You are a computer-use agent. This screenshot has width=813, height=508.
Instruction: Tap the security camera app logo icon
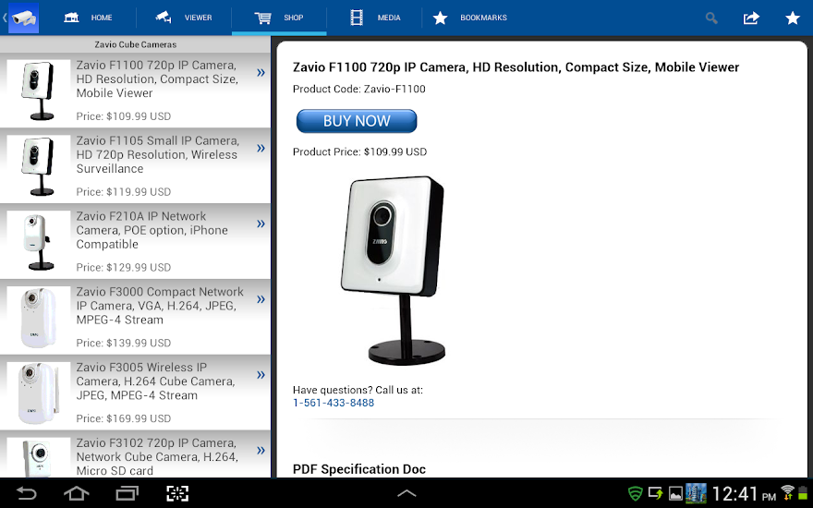point(24,18)
